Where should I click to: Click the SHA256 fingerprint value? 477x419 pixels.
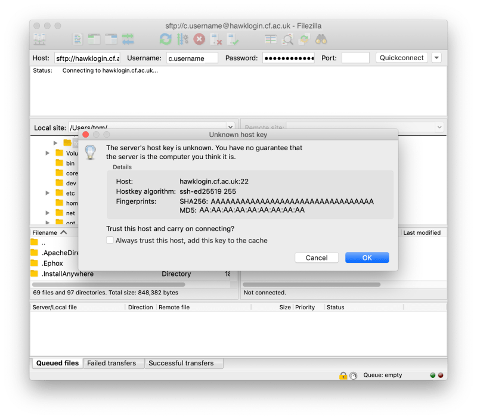click(292, 201)
